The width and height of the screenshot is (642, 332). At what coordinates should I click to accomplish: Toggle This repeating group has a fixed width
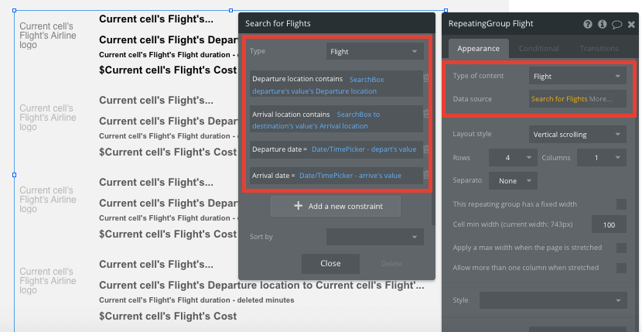pos(621,204)
